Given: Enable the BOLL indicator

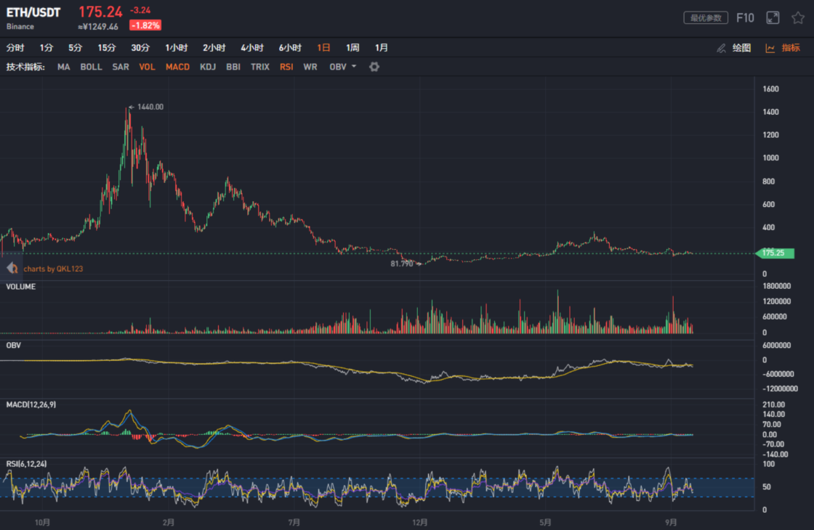Looking at the screenshot, I should 91,67.
